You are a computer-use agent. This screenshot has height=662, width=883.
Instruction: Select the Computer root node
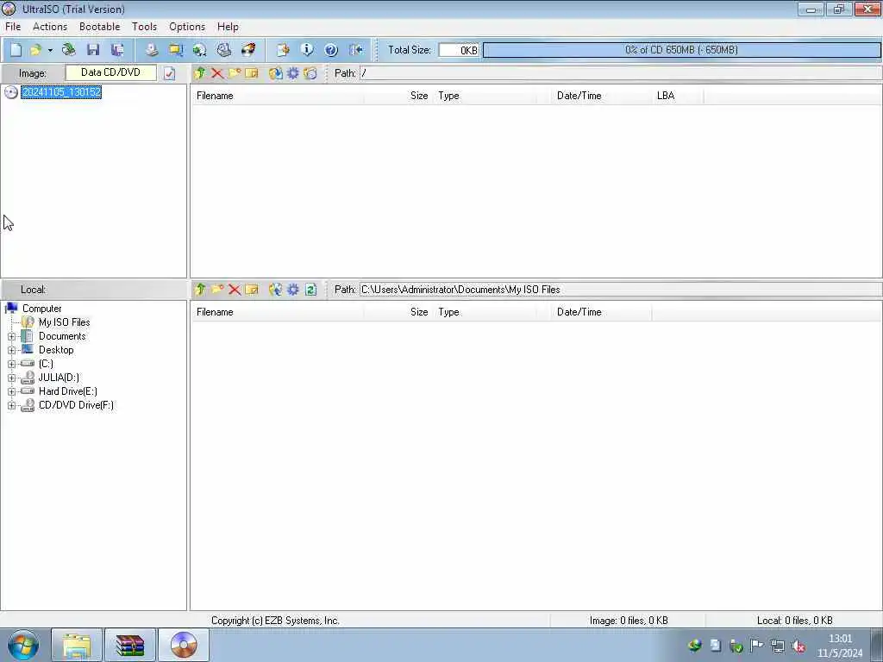click(x=41, y=309)
